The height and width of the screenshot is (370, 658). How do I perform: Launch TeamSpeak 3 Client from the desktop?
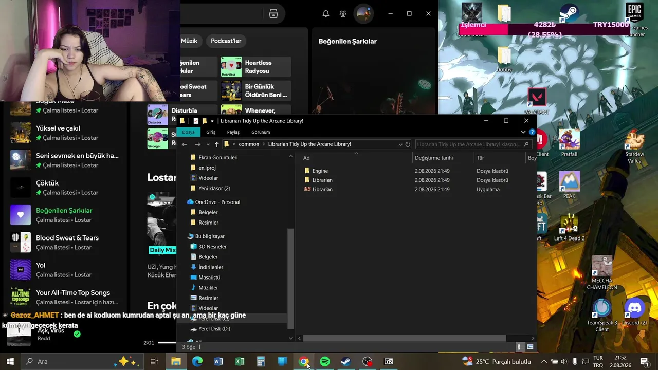pyautogui.click(x=602, y=316)
